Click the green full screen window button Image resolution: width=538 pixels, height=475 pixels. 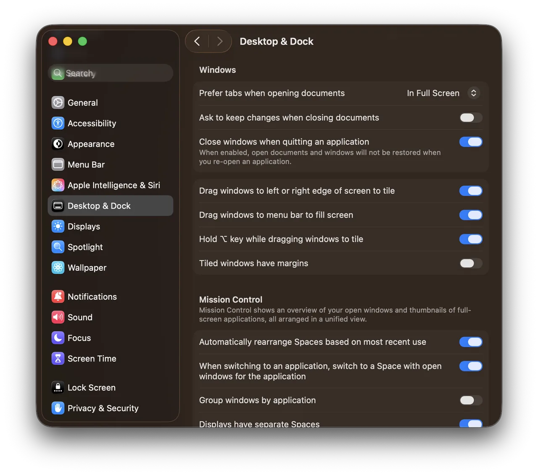pos(82,41)
